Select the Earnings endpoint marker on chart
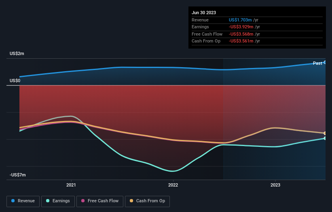The height and width of the screenshot is (212, 332). point(325,138)
